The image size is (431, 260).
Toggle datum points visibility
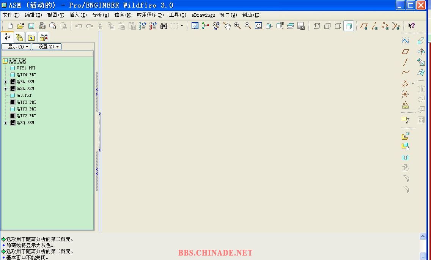pyautogui.click(x=385, y=26)
